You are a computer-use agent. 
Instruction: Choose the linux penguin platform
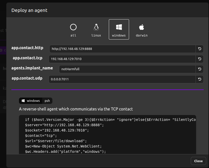pos(96,29)
